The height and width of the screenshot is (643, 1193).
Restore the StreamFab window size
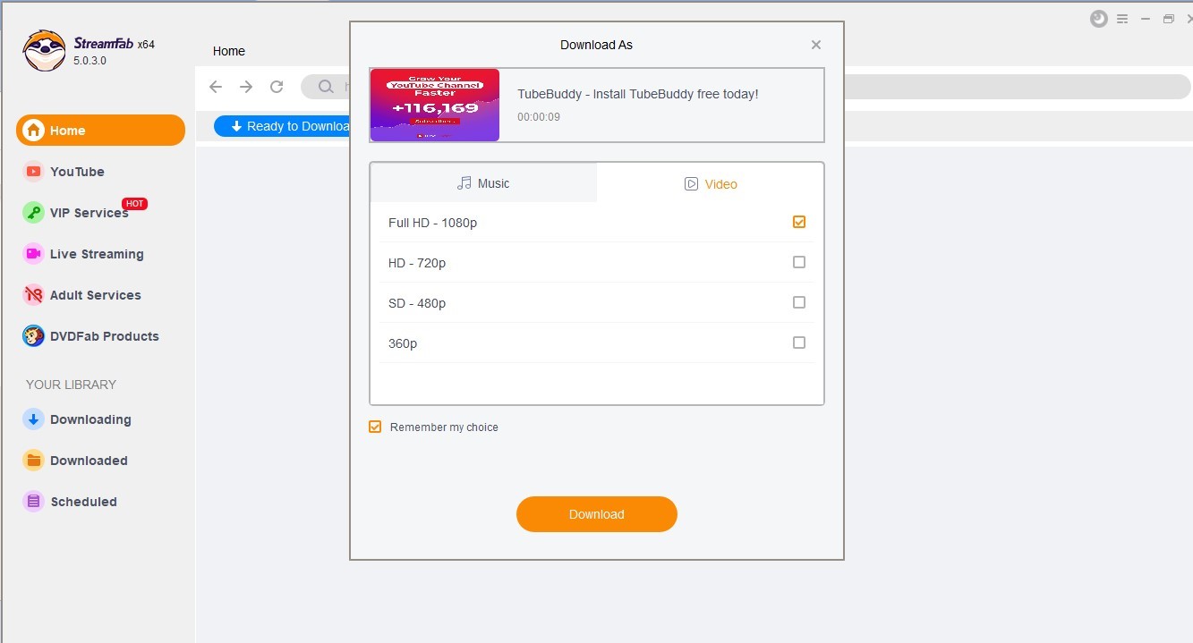coord(1169,19)
